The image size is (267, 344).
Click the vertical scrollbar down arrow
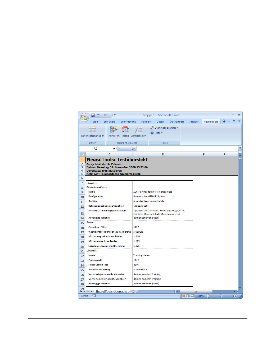pyautogui.click(x=240, y=288)
